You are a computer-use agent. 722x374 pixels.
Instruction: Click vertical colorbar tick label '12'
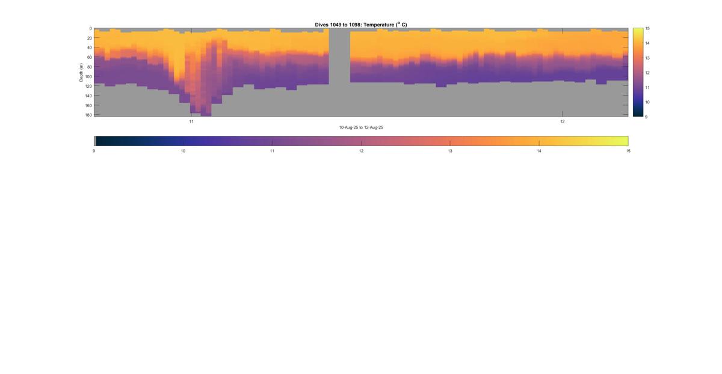[647, 73]
